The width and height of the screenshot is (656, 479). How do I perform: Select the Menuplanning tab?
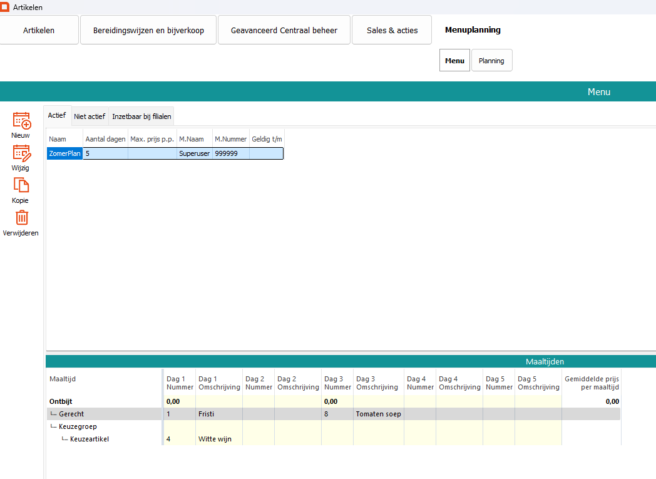click(473, 30)
